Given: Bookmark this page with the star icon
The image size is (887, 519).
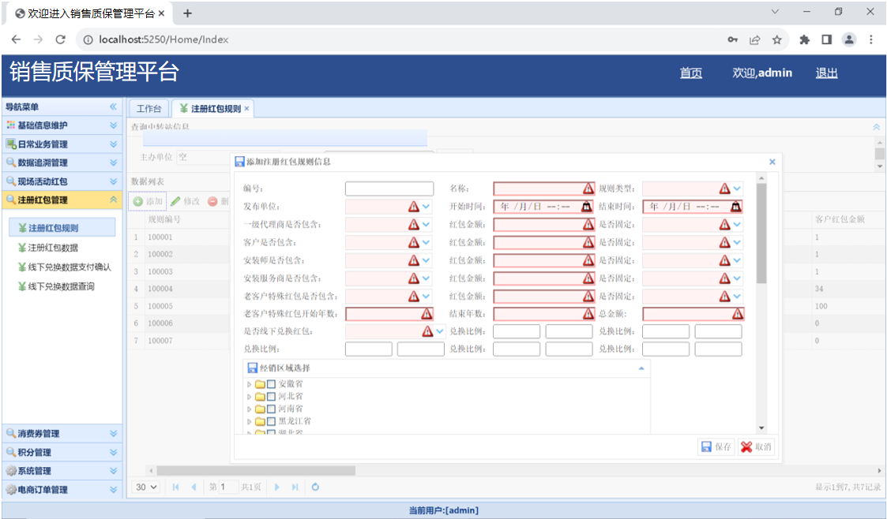Looking at the screenshot, I should click(x=777, y=39).
